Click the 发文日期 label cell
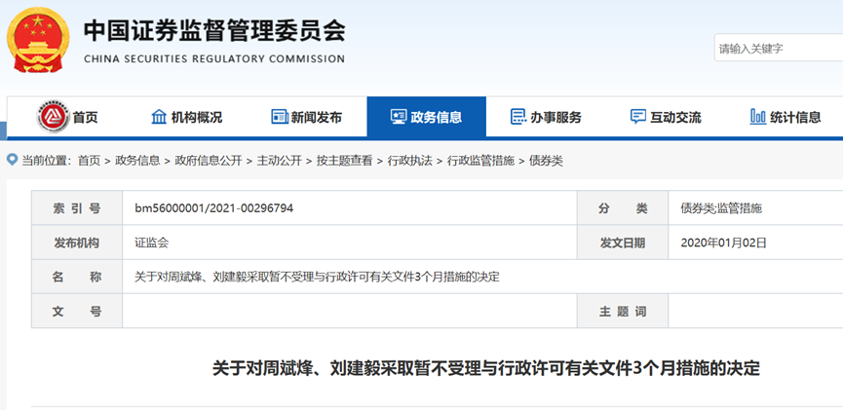843x410 pixels. tap(623, 242)
